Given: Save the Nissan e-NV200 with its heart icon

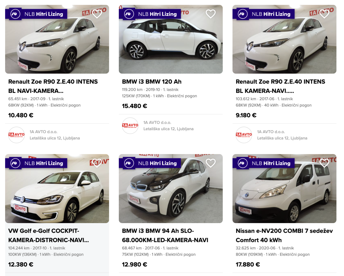Looking at the screenshot, I should click(x=324, y=163).
